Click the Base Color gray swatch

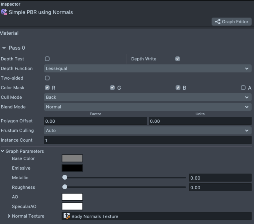pyautogui.click(x=72, y=158)
